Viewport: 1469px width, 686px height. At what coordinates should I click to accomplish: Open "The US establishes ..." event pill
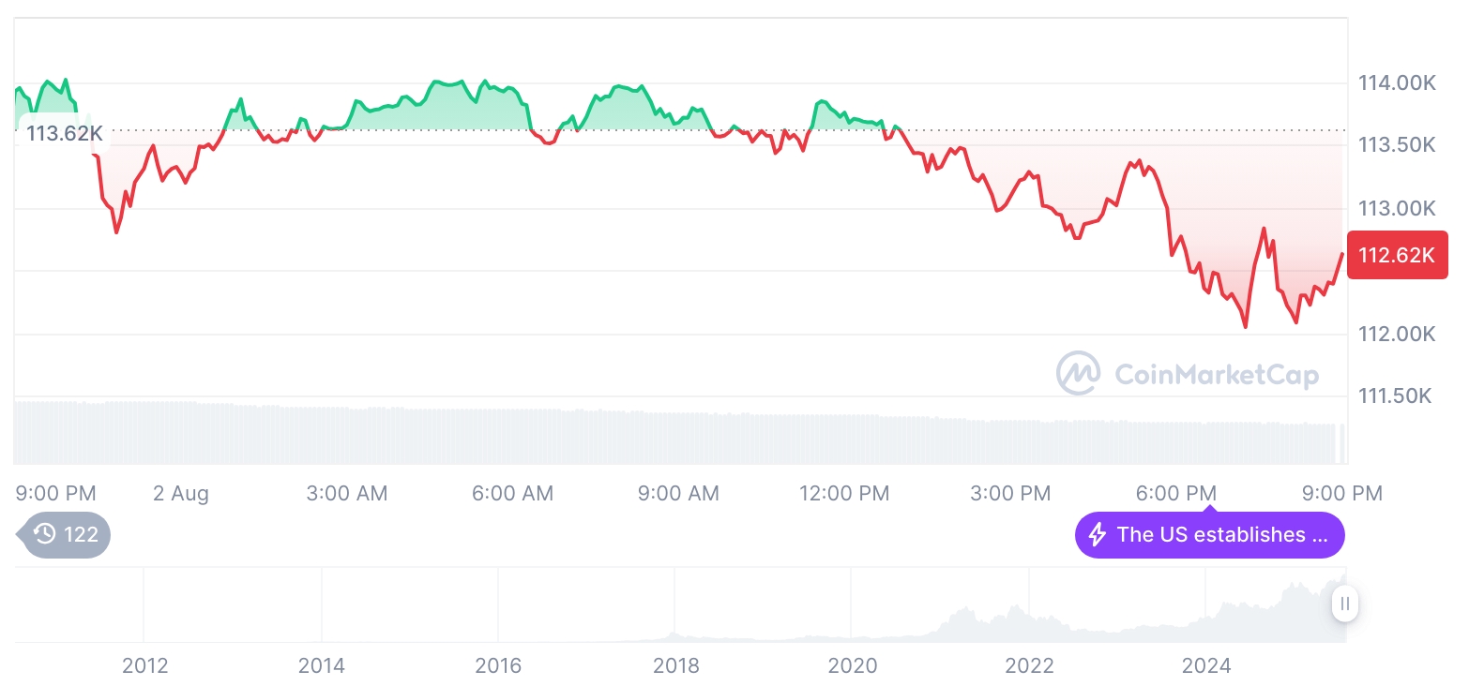(x=1209, y=535)
